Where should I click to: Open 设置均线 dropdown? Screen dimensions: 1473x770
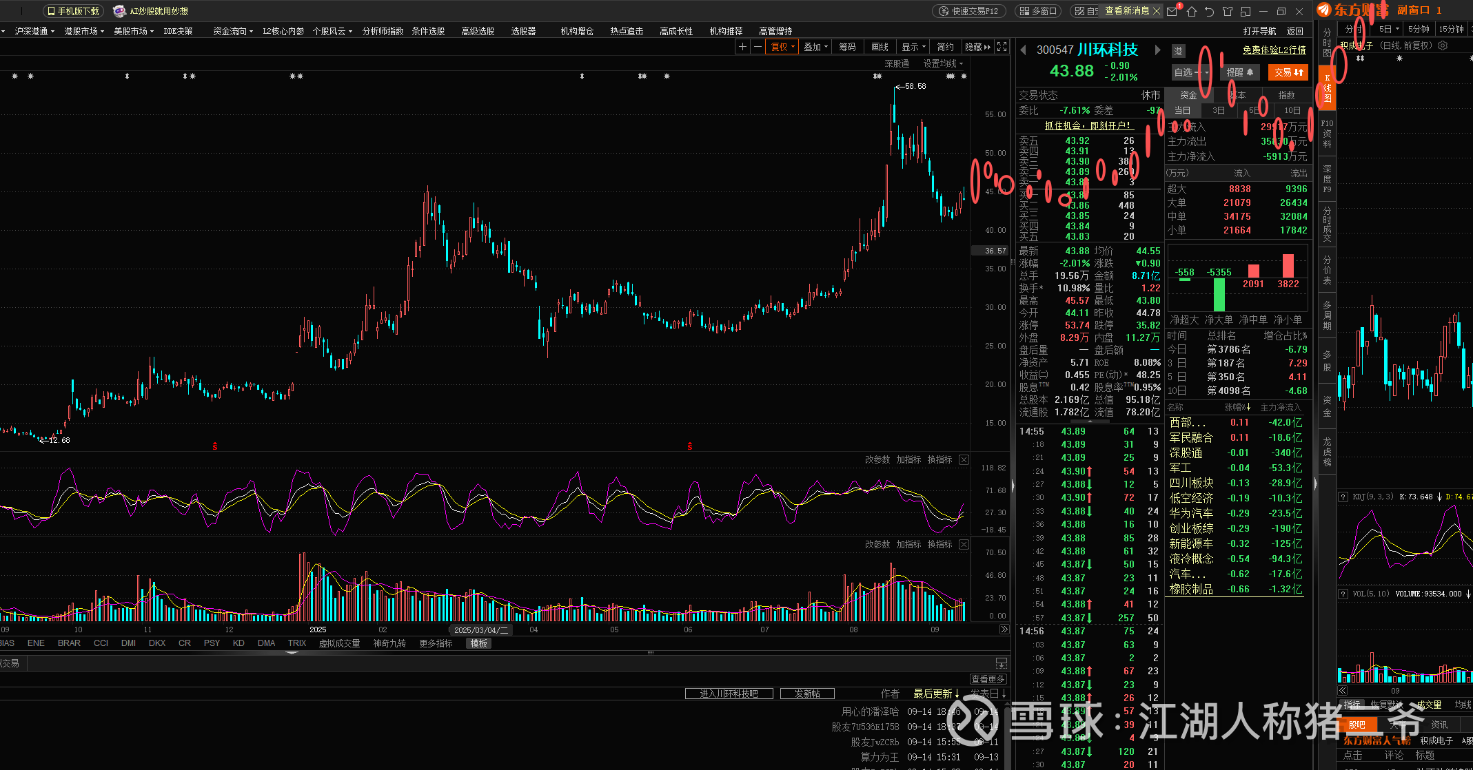[x=942, y=63]
